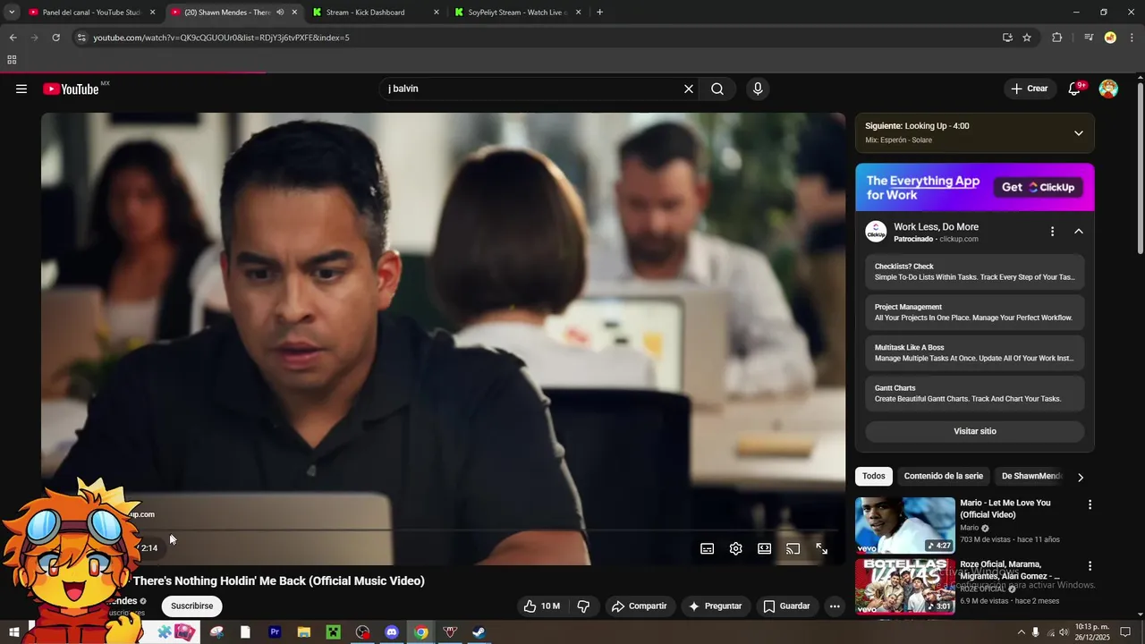Install app icon in address bar

tap(1007, 38)
